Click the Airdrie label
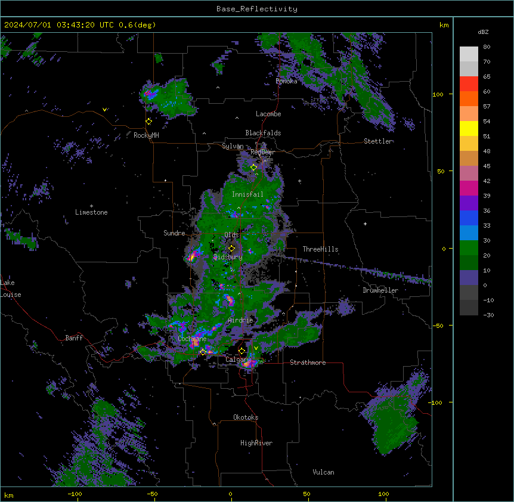This screenshot has height=502, width=514. pyautogui.click(x=241, y=320)
